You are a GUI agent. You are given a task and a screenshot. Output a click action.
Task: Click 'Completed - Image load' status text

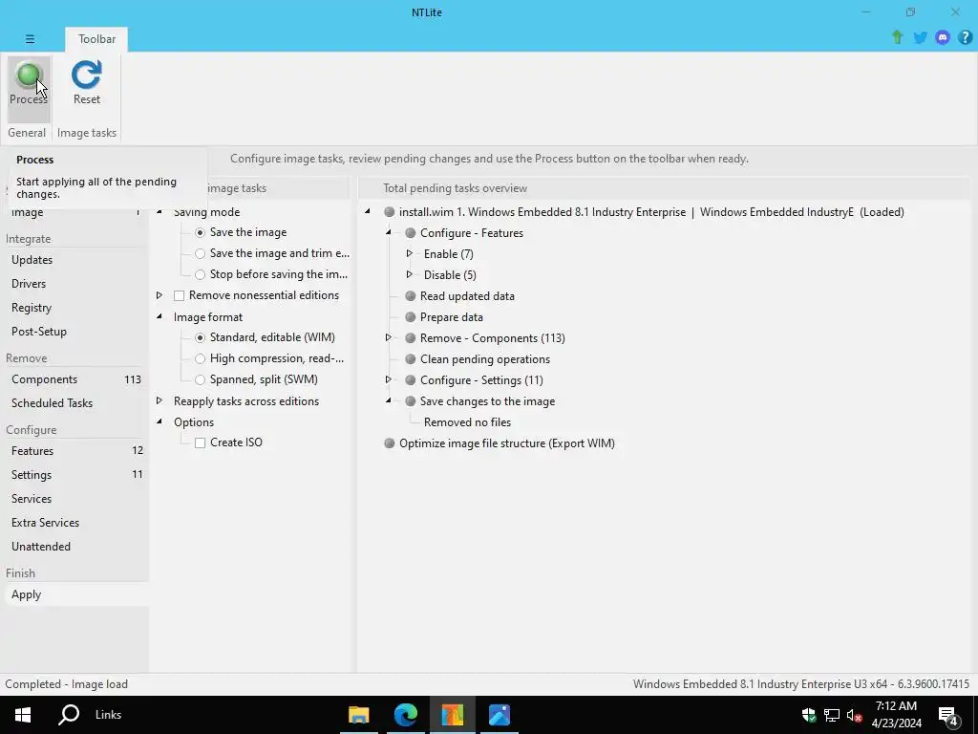click(66, 684)
